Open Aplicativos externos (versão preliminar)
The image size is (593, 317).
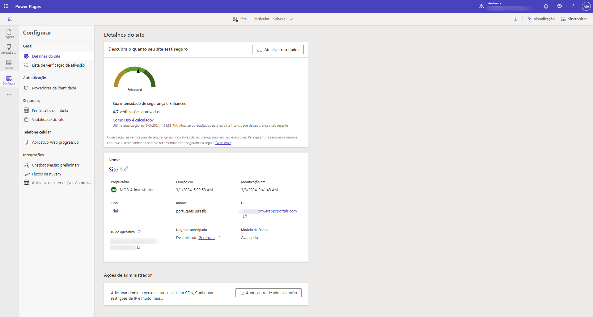tap(57, 183)
